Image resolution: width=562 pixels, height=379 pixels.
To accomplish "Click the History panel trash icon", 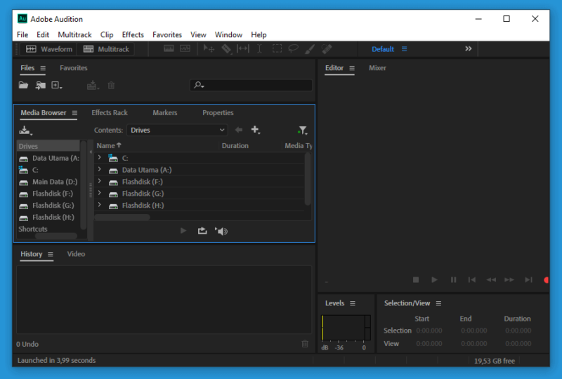I will click(x=305, y=344).
